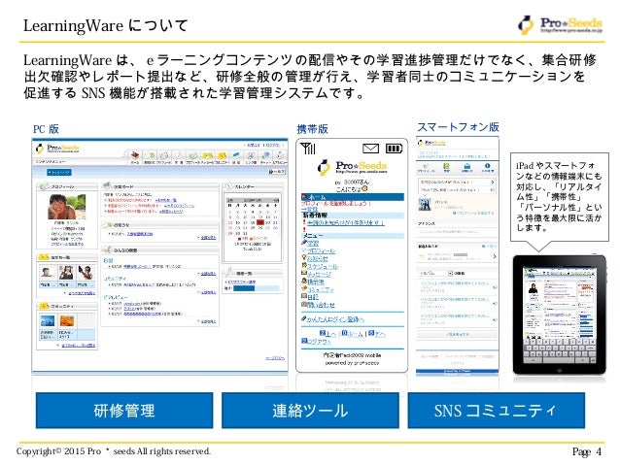Click the Pro Seeds logo on mobile version
This screenshot has height=465, width=620.
pos(353,168)
